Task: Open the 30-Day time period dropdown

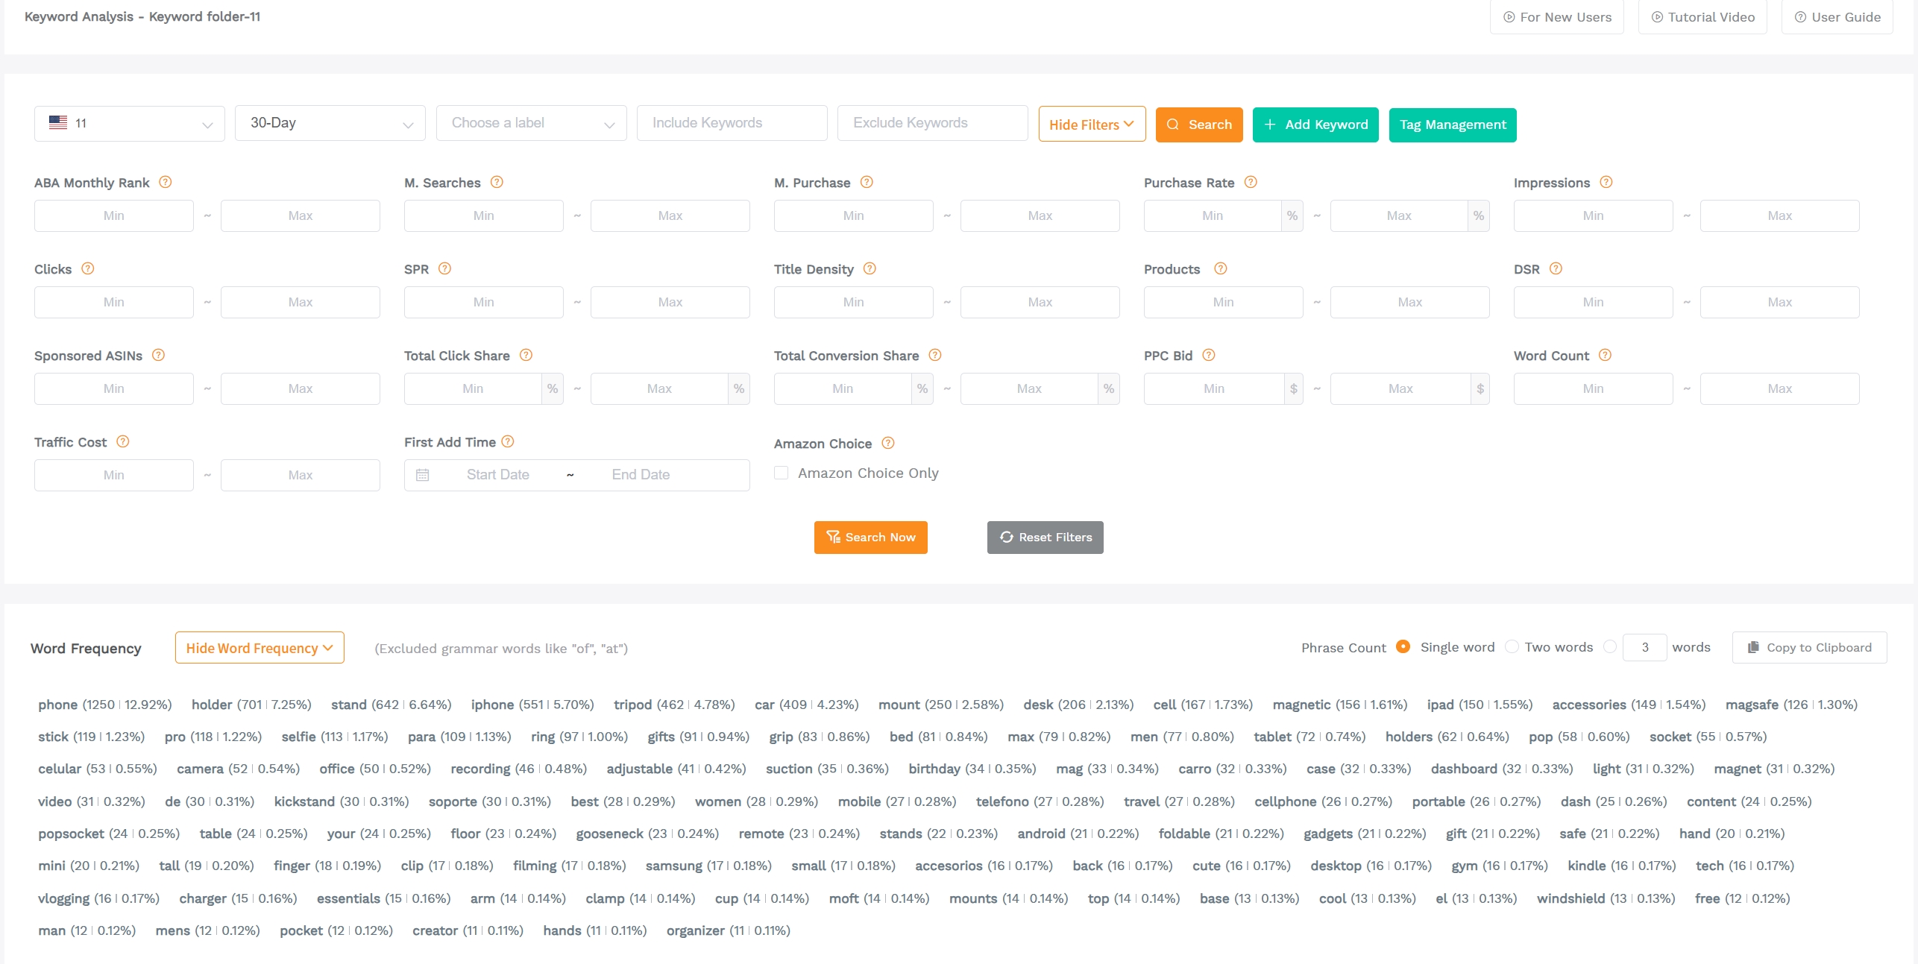Action: pyautogui.click(x=330, y=122)
